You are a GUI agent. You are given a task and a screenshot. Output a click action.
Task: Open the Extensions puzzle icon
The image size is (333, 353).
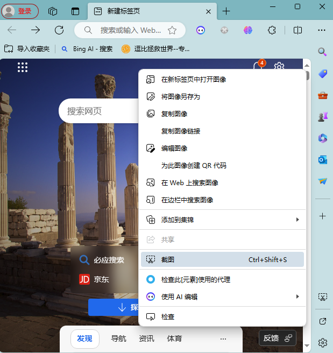[x=272, y=30]
